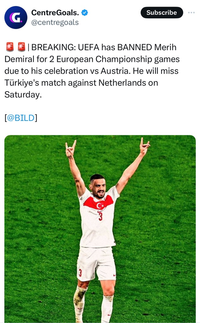Click the hand gesture at the photo's top right
Screen dimensions: 200x323
click(x=144, y=146)
